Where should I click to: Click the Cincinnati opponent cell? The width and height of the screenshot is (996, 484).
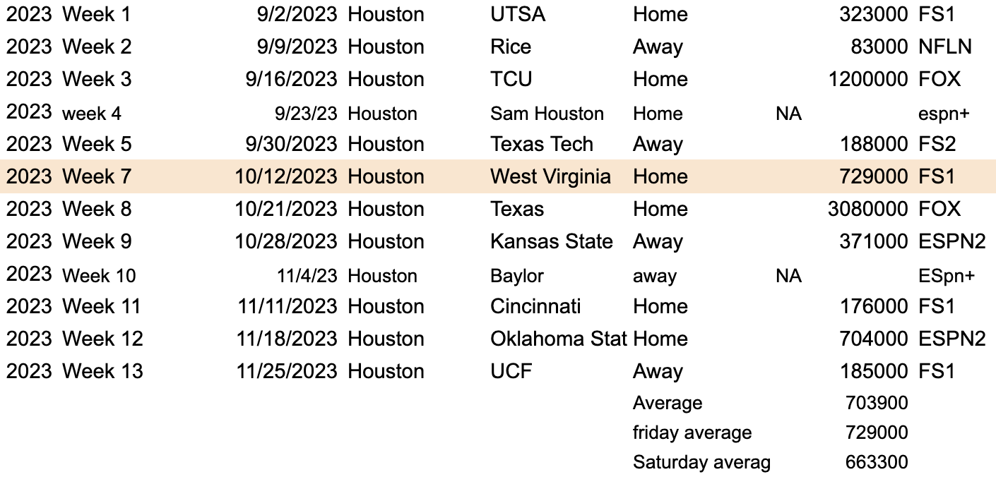click(x=535, y=306)
